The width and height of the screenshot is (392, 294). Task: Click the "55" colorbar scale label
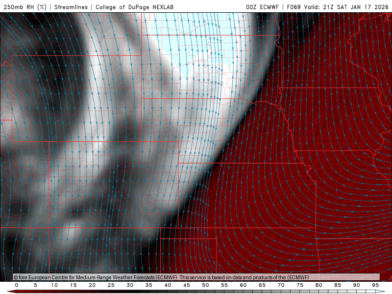point(224,285)
